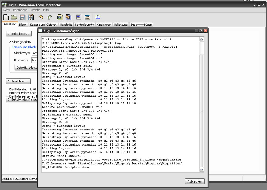Click into the Brennweite input field

click(x=34, y=60)
